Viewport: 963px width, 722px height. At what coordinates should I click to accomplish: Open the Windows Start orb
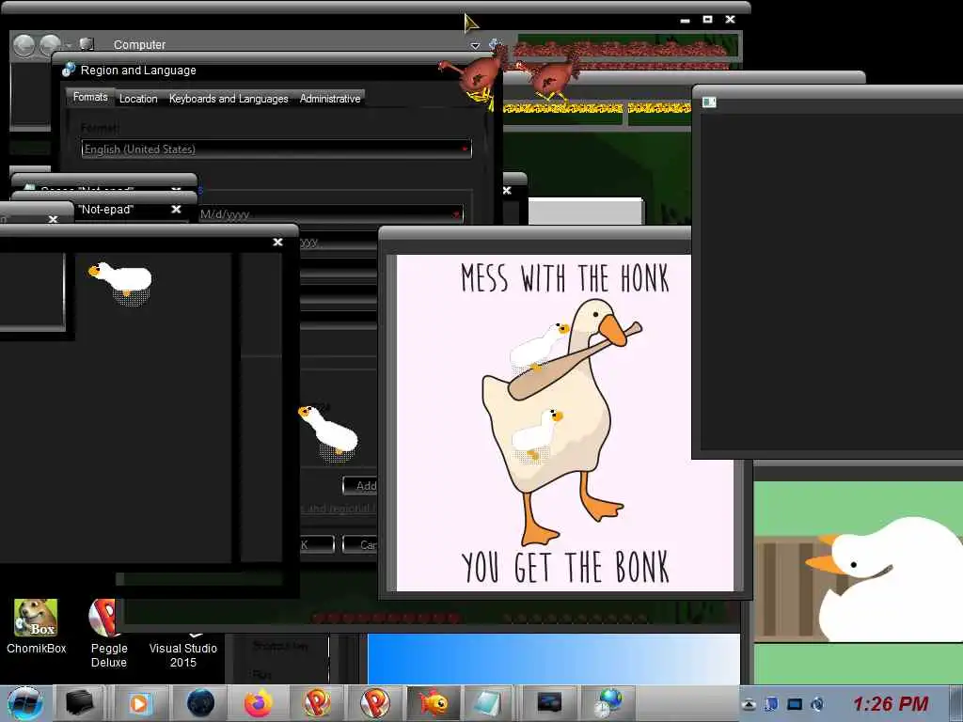click(x=24, y=703)
